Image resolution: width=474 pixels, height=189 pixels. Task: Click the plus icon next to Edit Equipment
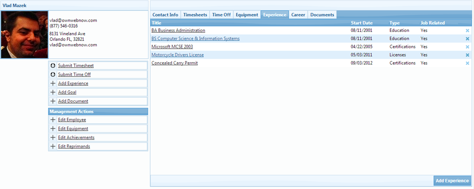click(53, 129)
